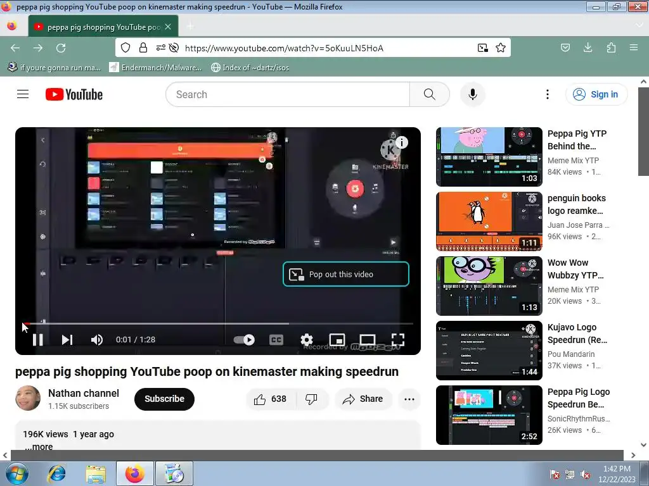Skip to the next video
Image resolution: width=649 pixels, height=486 pixels.
(x=67, y=340)
